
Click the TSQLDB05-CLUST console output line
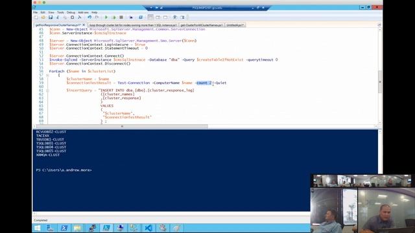(51, 151)
